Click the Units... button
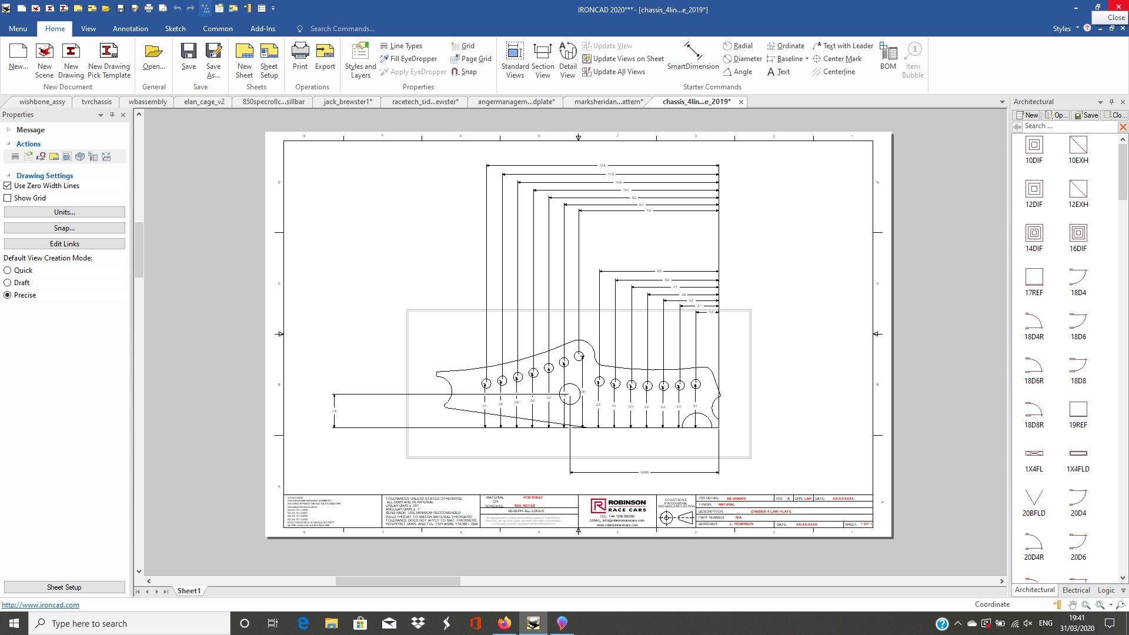The image size is (1129, 635). pyautogui.click(x=65, y=212)
